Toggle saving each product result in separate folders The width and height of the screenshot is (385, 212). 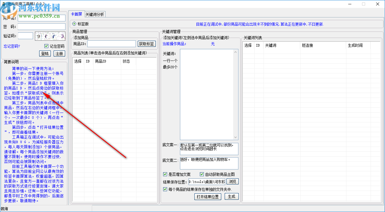(x=165, y=189)
